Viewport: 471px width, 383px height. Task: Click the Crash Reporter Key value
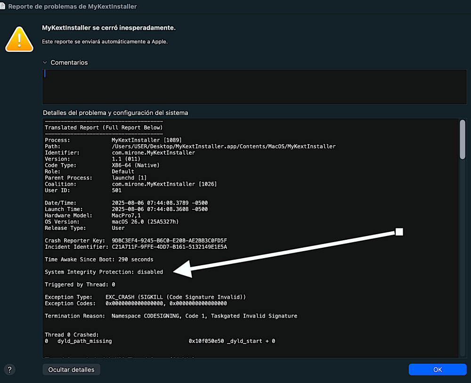click(170, 241)
